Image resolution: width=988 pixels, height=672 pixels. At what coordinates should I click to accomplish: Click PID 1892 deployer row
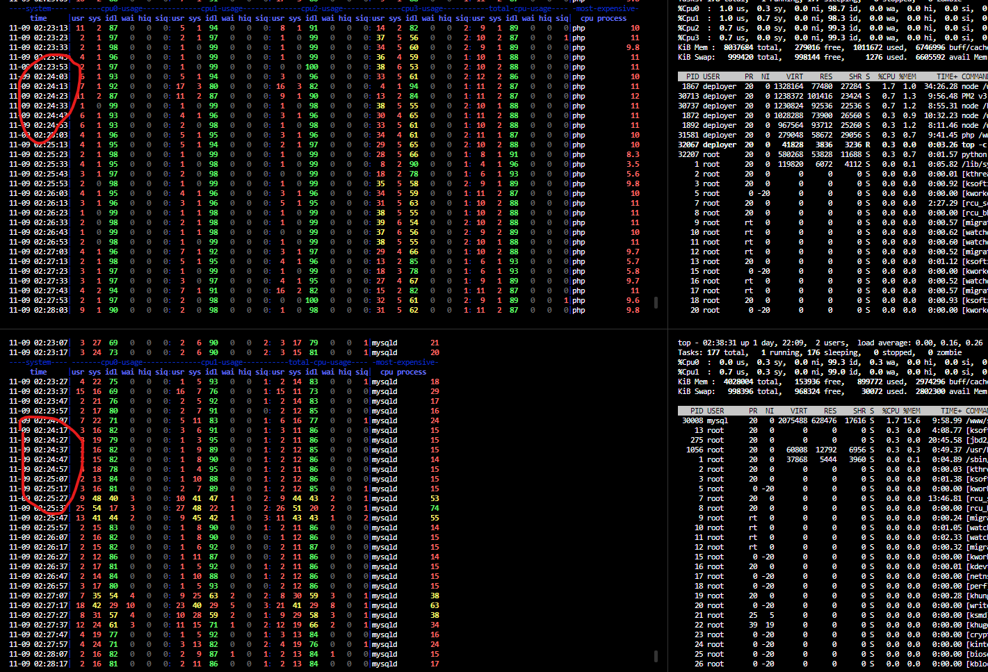tap(833, 125)
